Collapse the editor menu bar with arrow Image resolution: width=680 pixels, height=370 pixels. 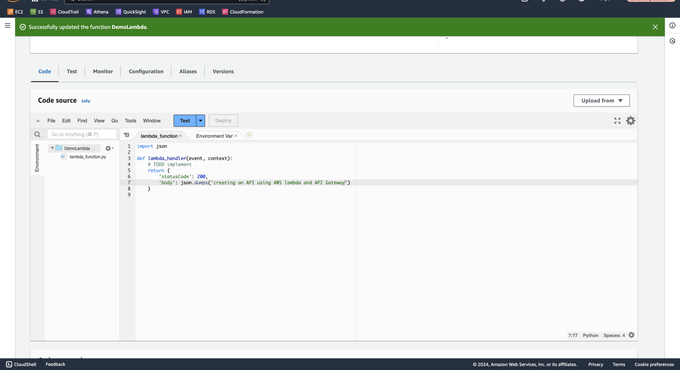tap(38, 121)
